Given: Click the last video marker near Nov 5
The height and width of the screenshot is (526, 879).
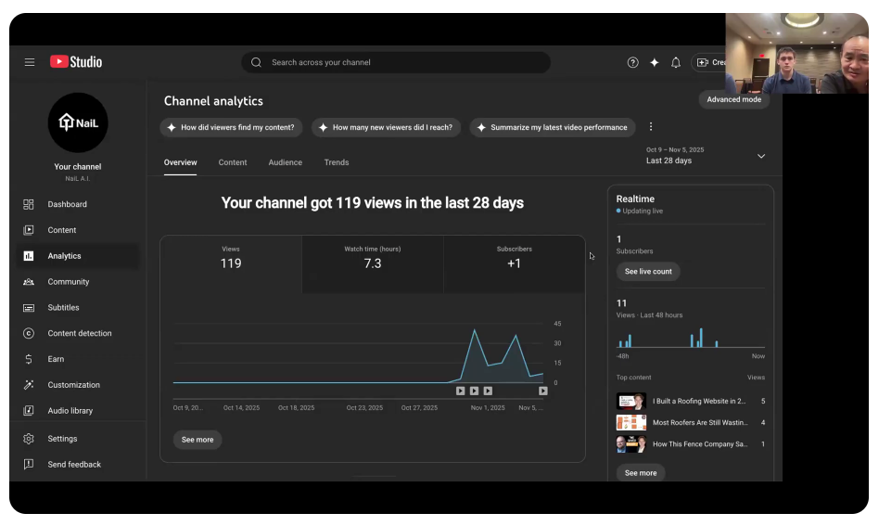Looking at the screenshot, I should point(542,391).
